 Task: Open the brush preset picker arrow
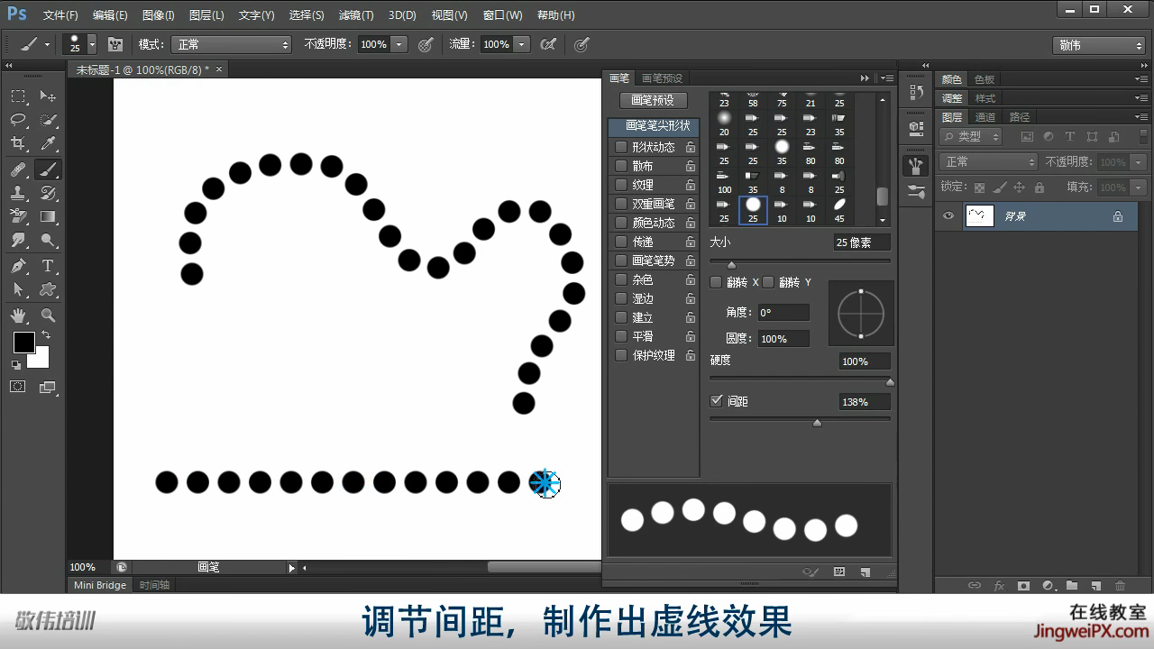pos(92,44)
